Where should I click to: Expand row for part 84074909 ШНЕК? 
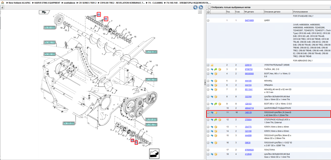click(x=208, y=20)
